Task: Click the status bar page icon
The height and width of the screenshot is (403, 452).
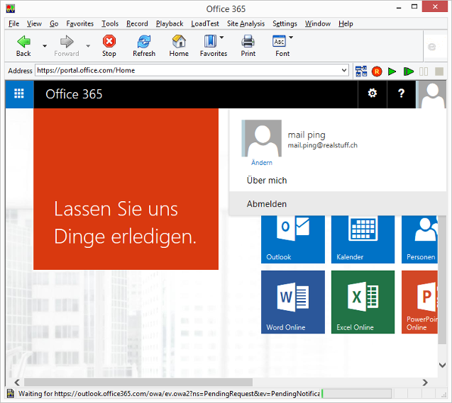Action: (x=11, y=393)
